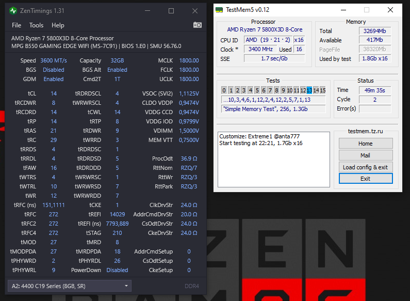Minimize the TestMem5 window
The image size is (410, 301).
click(x=343, y=10)
